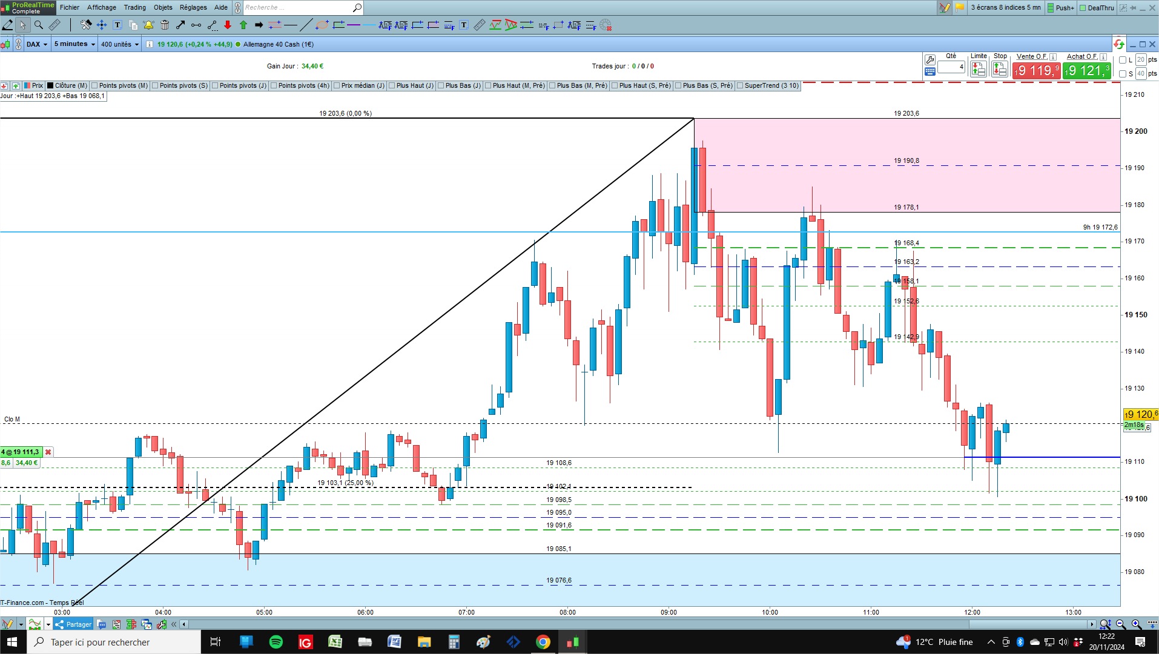Click the Push+ button
1159x654 pixels.
tap(1061, 8)
